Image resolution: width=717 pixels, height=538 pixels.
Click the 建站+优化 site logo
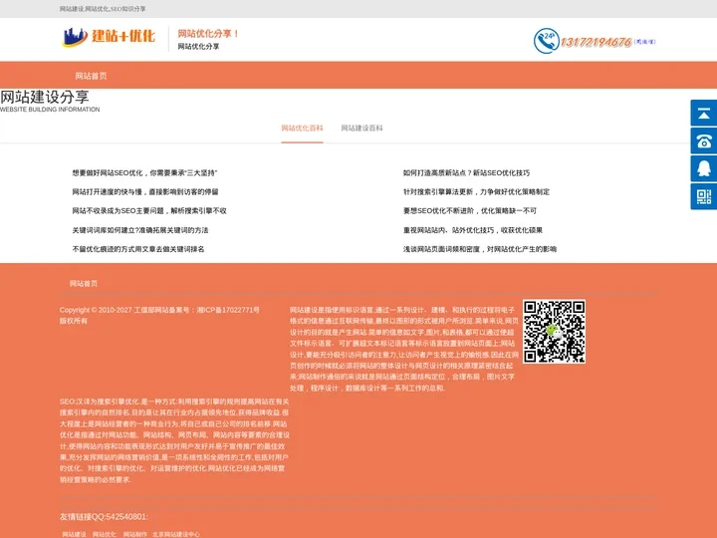click(109, 37)
